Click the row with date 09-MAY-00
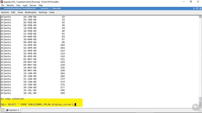The image size is (202, 113). (x=33, y=65)
